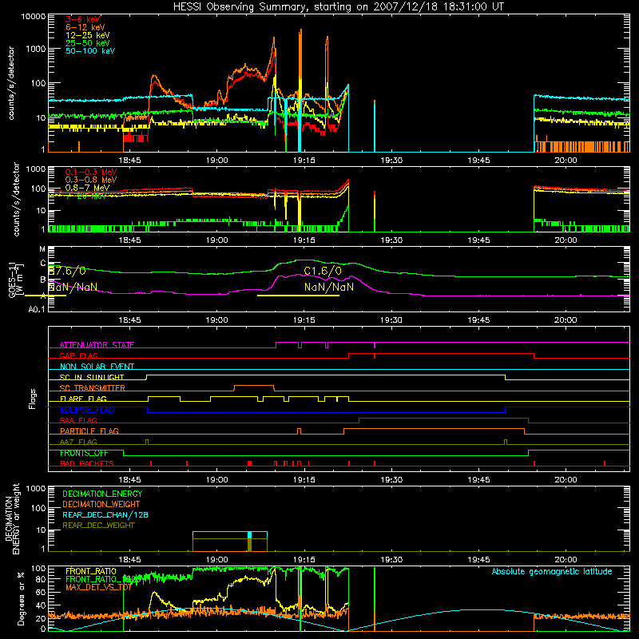Select the red 3-6 keV legend label
This screenshot has height=639, width=639.
coord(83,19)
